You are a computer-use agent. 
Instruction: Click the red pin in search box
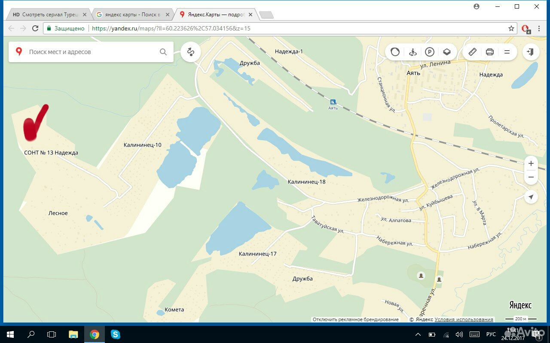coord(19,52)
